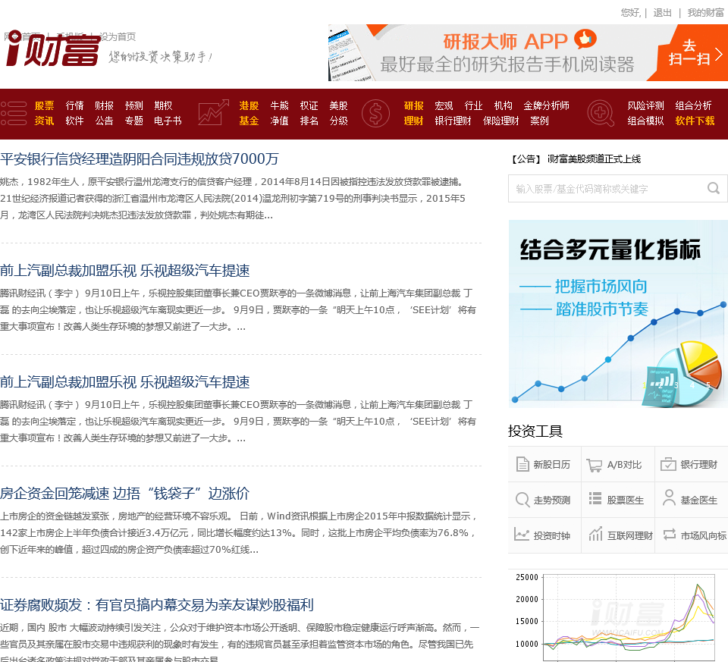728x662 pixels.
Task: Open the 财报 menu item
Action: 104,106
